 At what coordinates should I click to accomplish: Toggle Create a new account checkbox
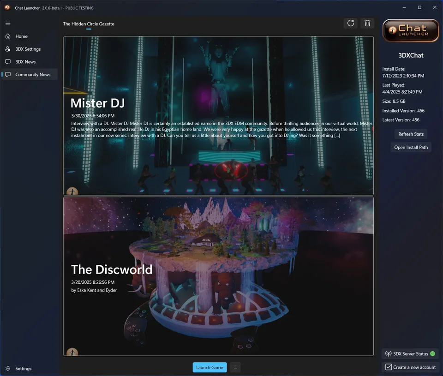(x=389, y=367)
